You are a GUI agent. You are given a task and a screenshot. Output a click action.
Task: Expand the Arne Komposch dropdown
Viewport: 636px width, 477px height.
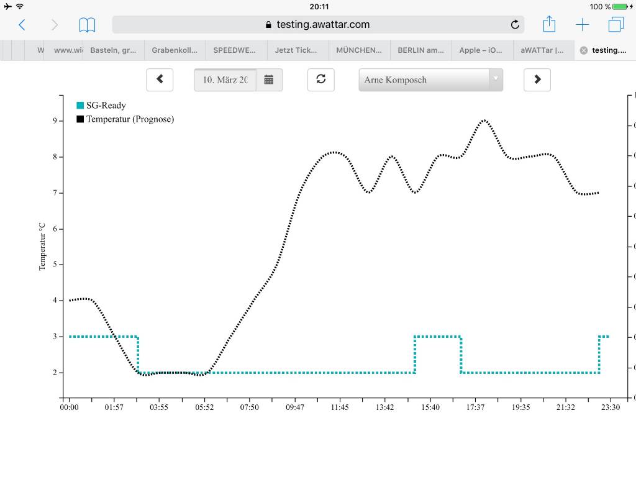424,80
